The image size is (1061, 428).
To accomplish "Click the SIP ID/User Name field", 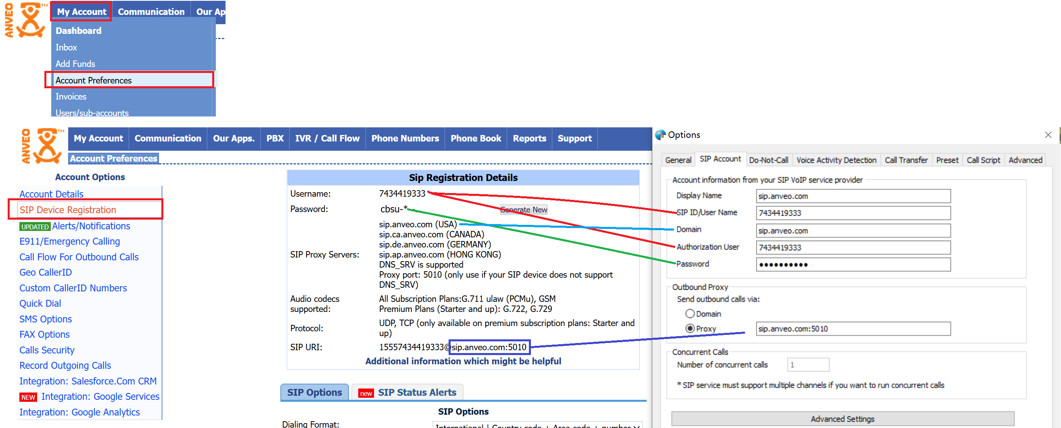I will (x=853, y=213).
